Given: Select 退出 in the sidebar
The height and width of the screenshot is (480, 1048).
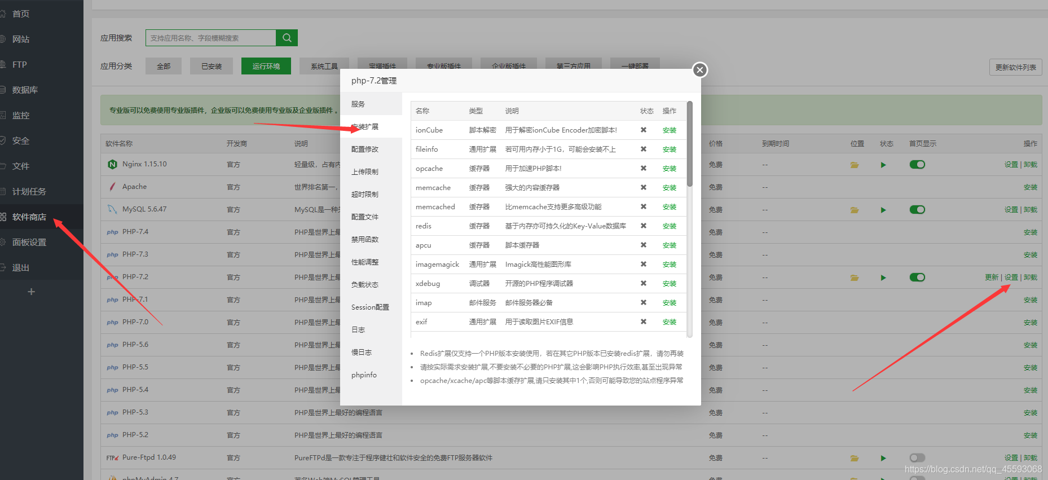Looking at the screenshot, I should 42,267.
